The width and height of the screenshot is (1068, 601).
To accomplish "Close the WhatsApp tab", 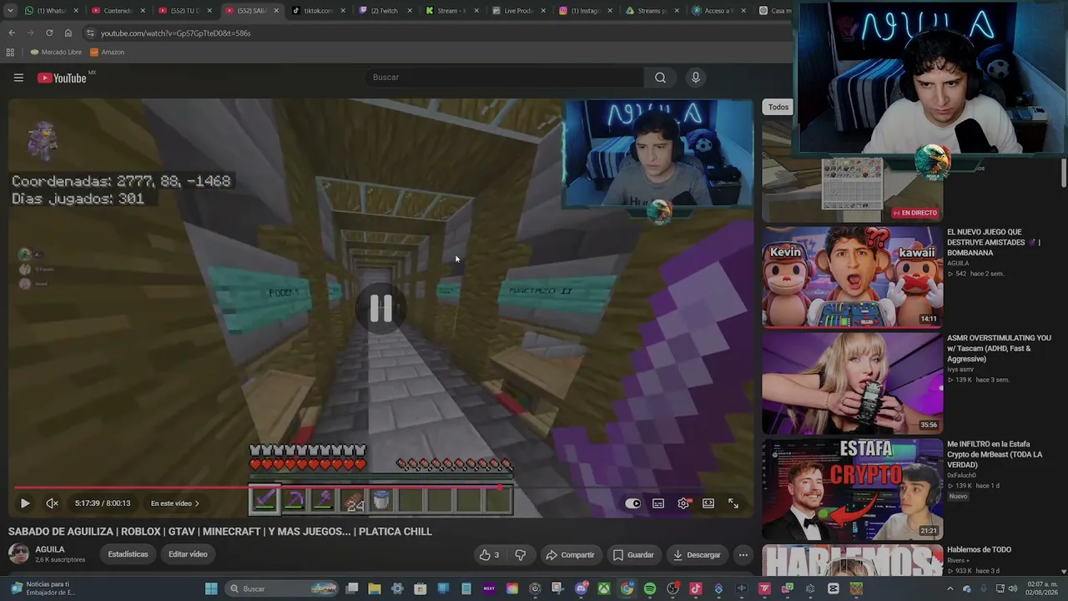I will [76, 11].
